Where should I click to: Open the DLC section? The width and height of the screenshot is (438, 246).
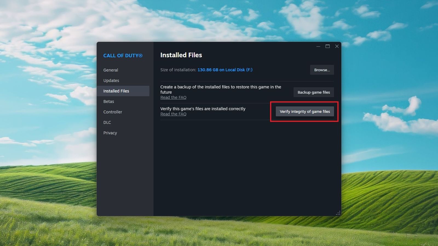107,122
